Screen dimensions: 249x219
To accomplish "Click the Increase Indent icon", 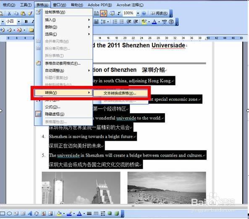I will (x=136, y=21).
